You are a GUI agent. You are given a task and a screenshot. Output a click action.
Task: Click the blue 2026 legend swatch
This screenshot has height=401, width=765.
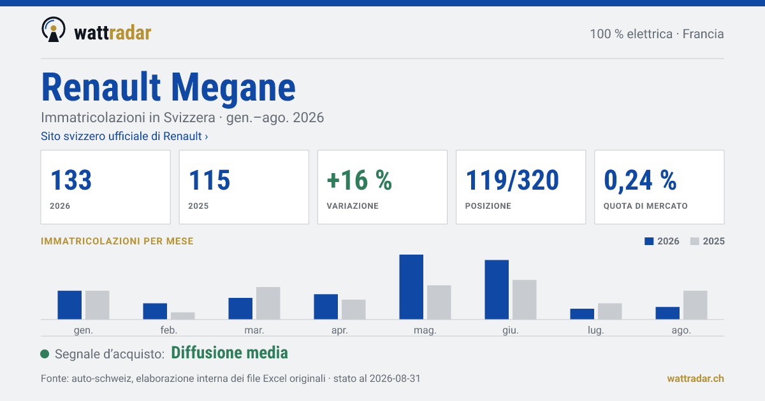pyautogui.click(x=650, y=242)
